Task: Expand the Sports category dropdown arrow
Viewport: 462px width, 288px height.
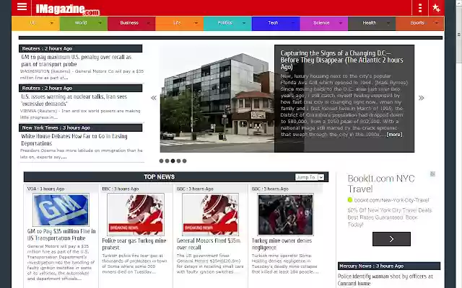Action: [x=437, y=23]
